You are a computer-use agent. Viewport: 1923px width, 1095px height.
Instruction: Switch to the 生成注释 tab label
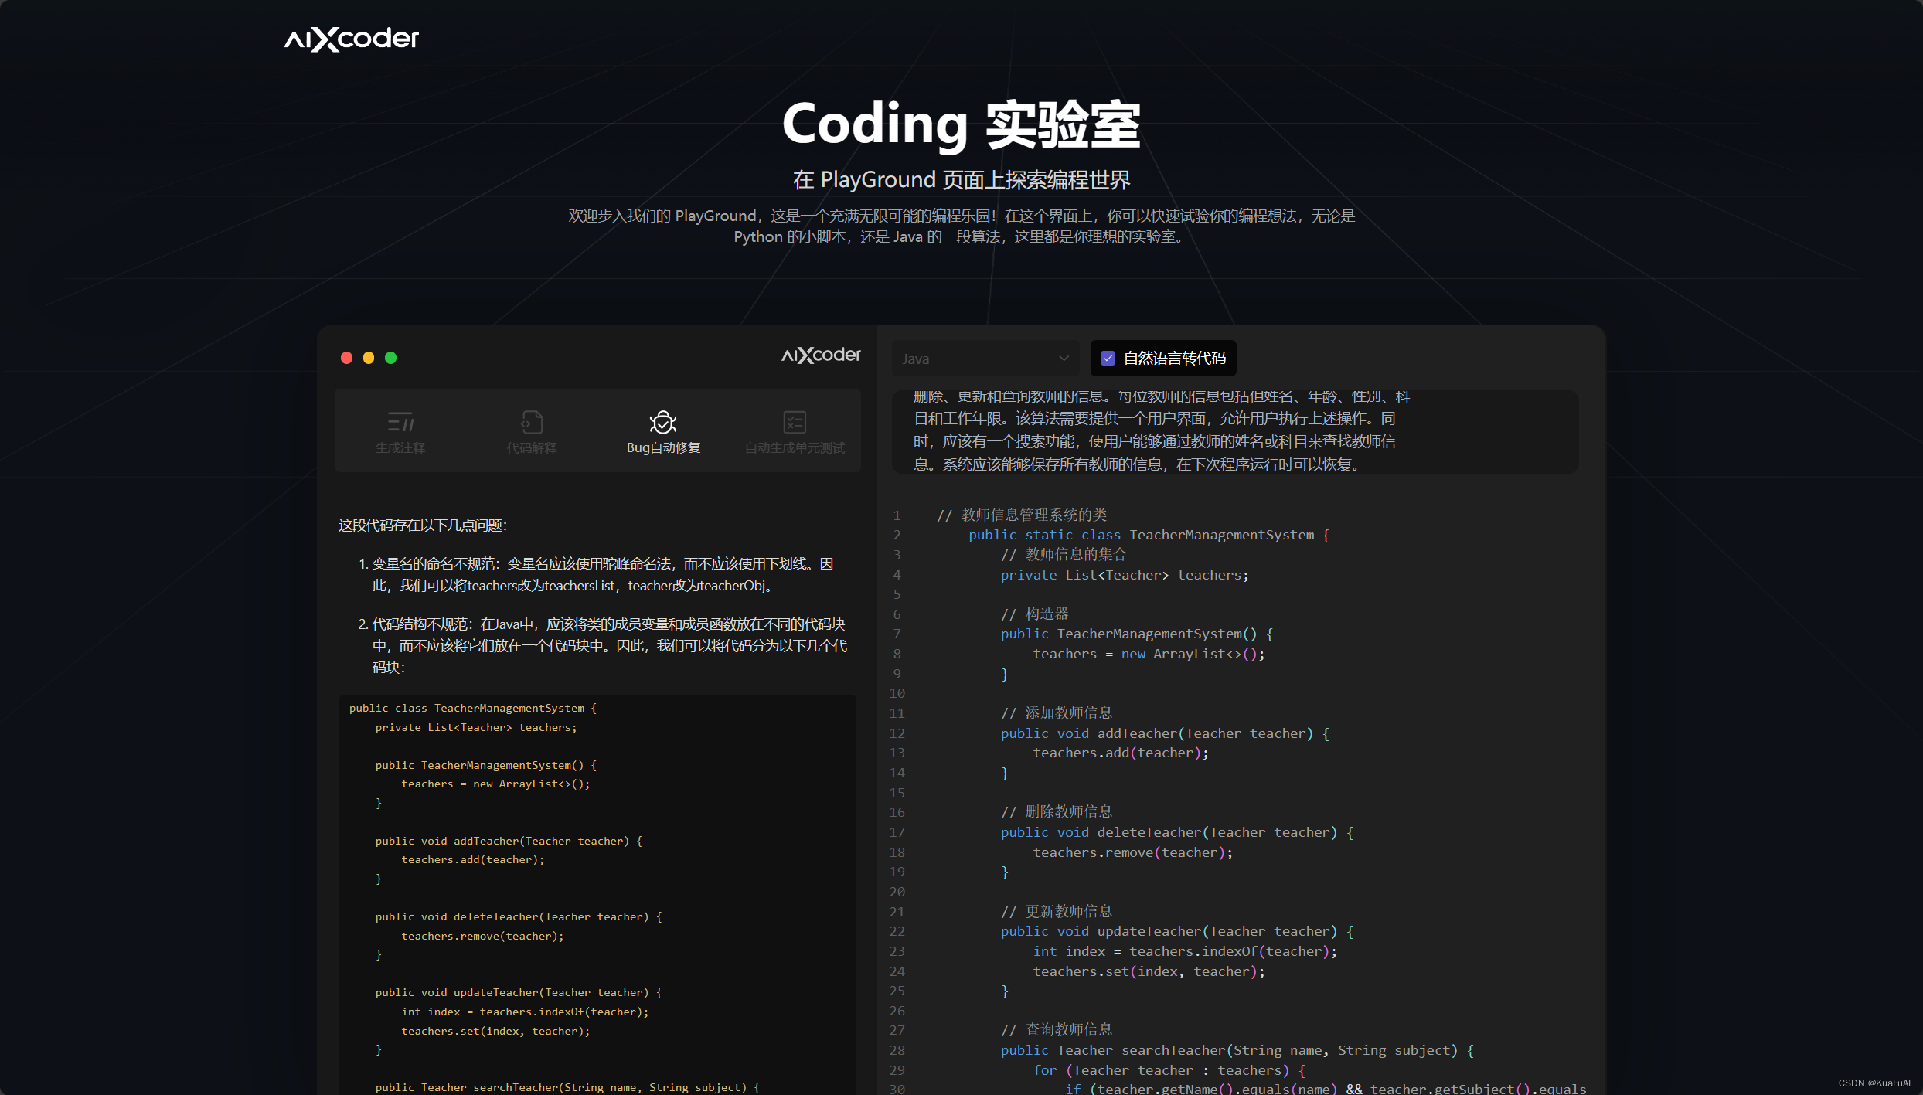coord(400,448)
